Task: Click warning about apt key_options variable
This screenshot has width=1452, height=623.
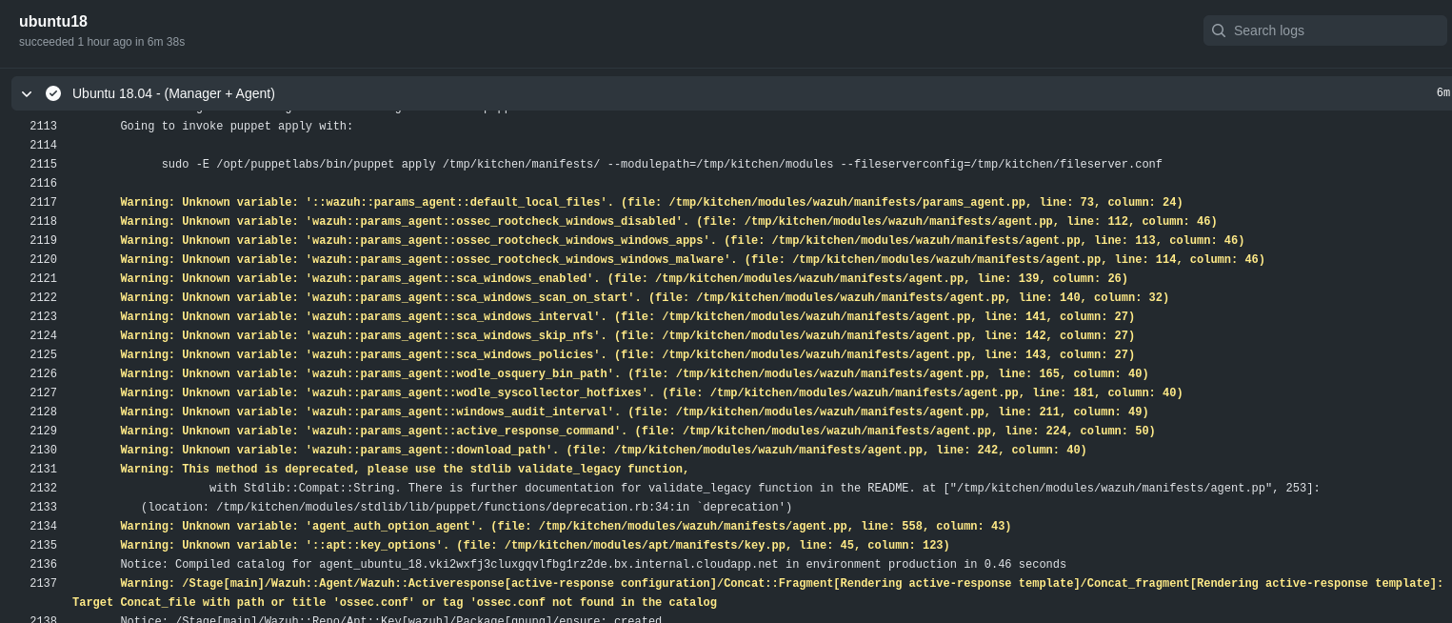Action: point(535,546)
